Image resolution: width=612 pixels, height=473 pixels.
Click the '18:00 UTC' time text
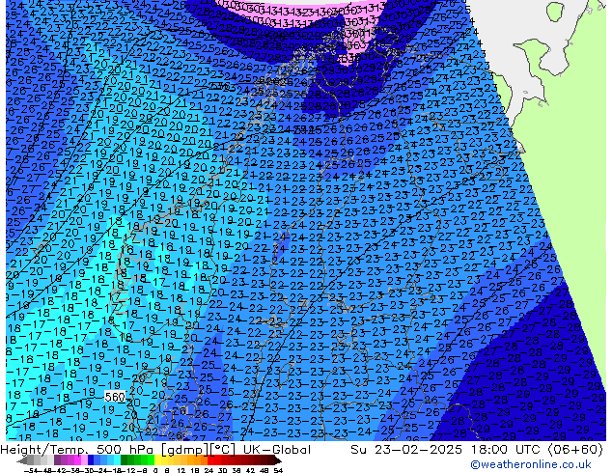[508, 449]
